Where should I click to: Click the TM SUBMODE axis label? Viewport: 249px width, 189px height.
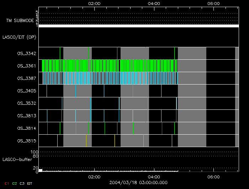click(x=20, y=21)
